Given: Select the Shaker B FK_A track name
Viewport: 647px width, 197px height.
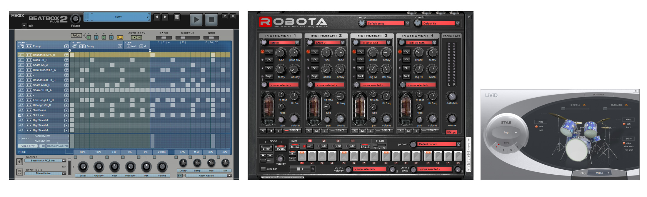Looking at the screenshot, I should click(42, 90).
